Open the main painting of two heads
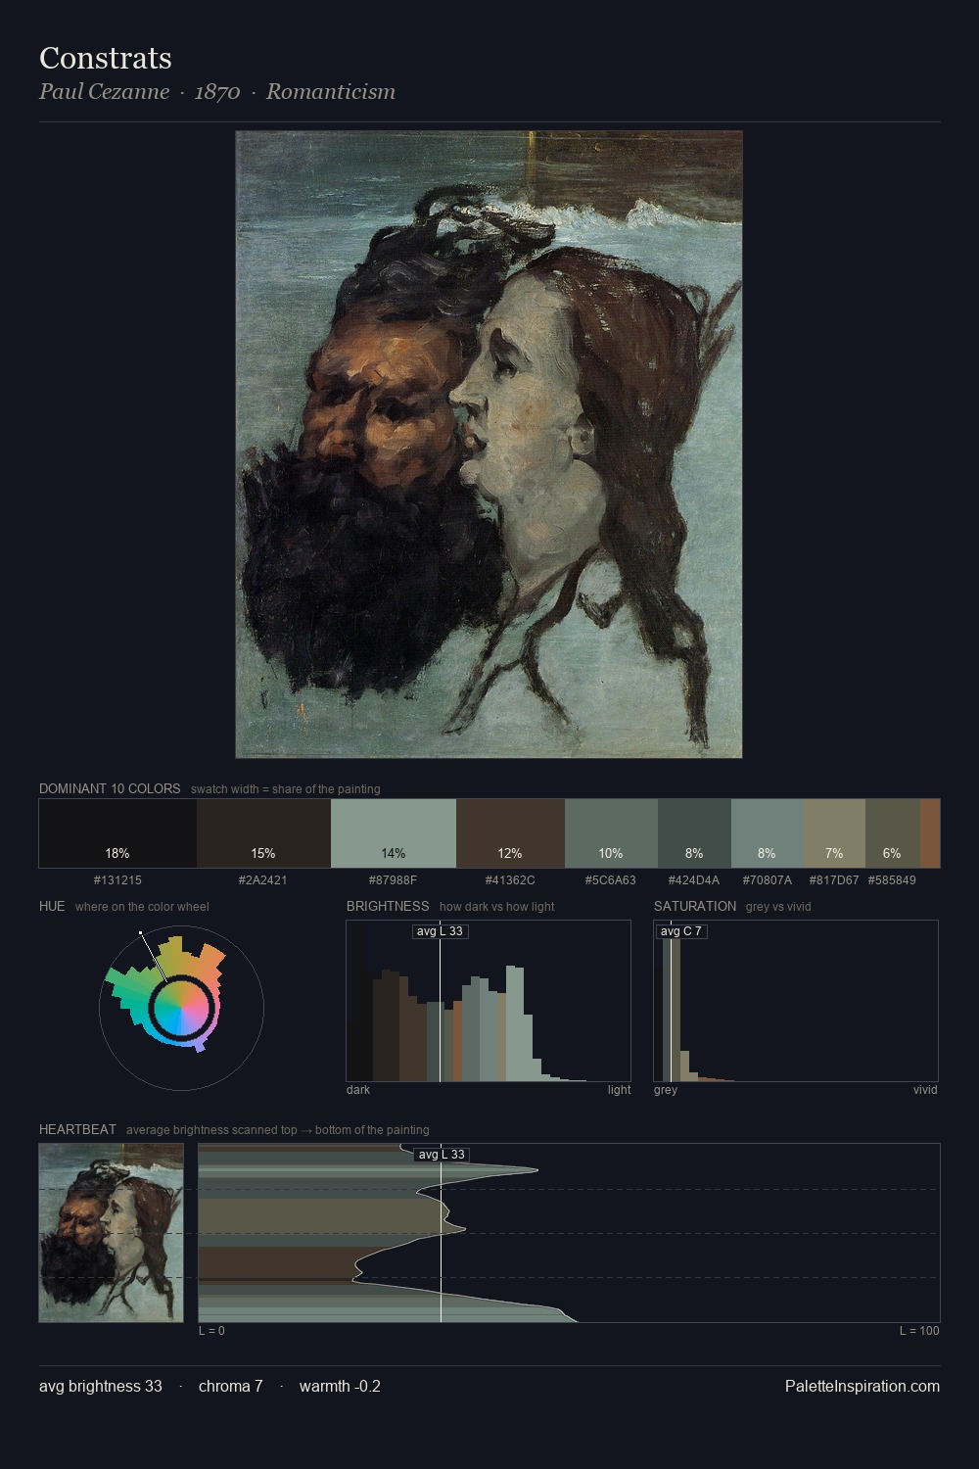 [489, 445]
